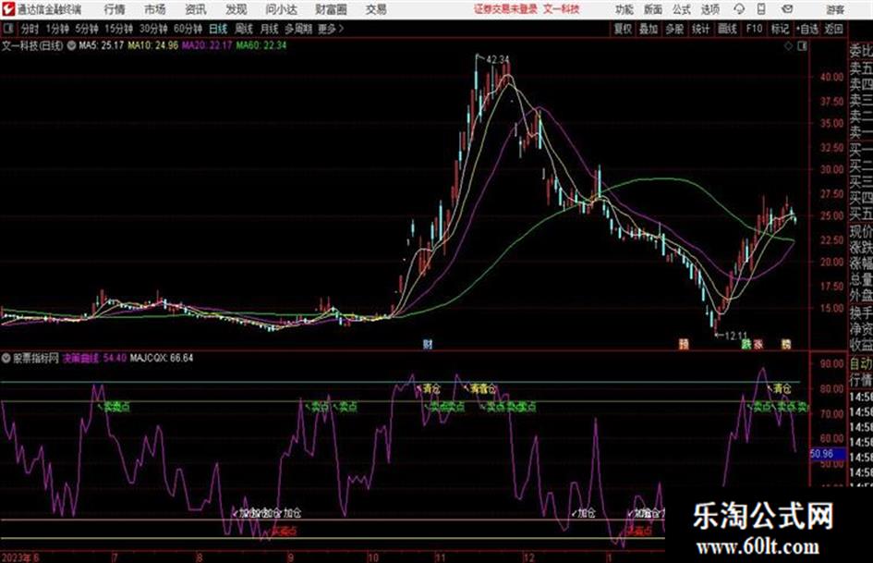Click the mobile phone icon
The width and height of the screenshot is (873, 563).
[761, 9]
